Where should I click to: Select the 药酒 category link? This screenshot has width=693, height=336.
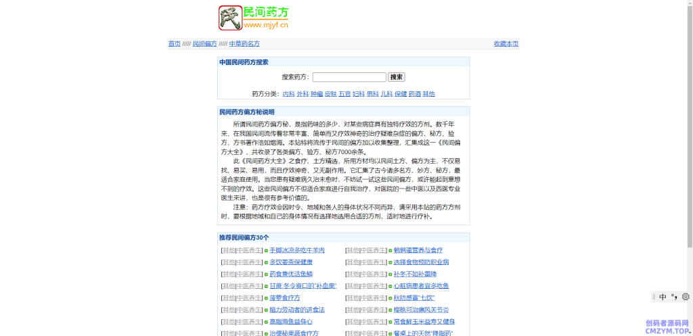414,94
